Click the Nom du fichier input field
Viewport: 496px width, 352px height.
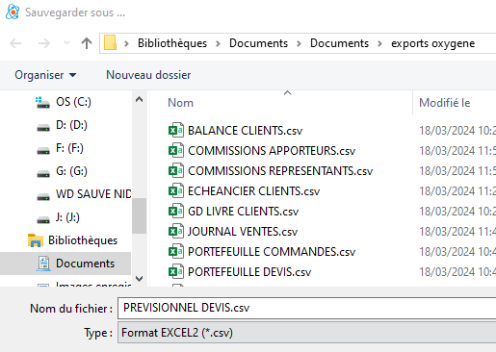click(x=306, y=308)
